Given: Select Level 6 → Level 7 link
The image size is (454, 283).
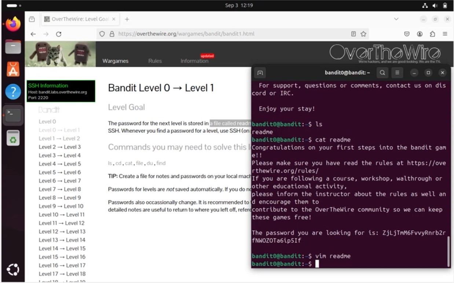Looking at the screenshot, I should point(60,180).
